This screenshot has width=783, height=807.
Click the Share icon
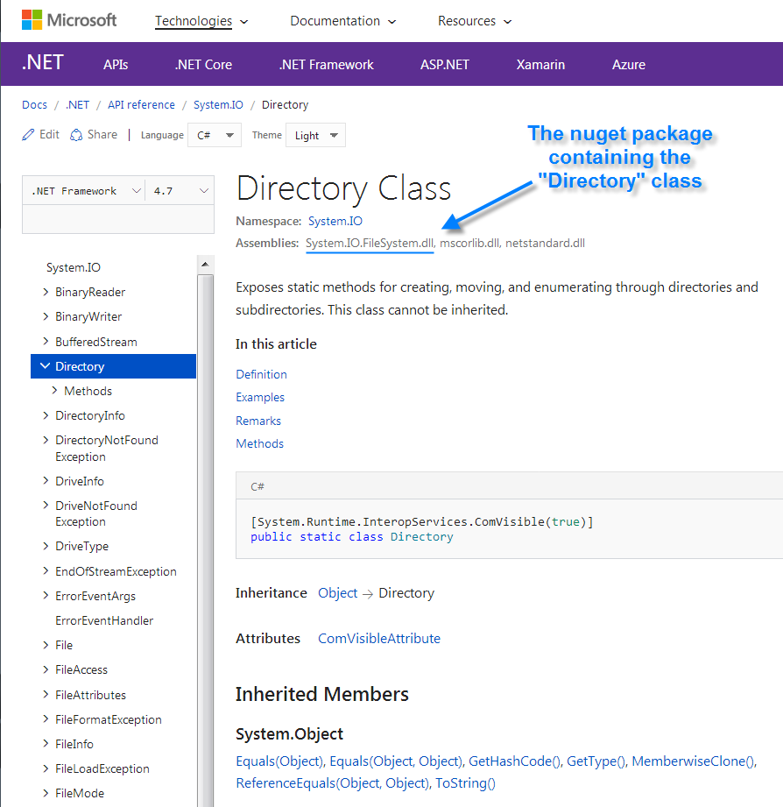click(76, 135)
